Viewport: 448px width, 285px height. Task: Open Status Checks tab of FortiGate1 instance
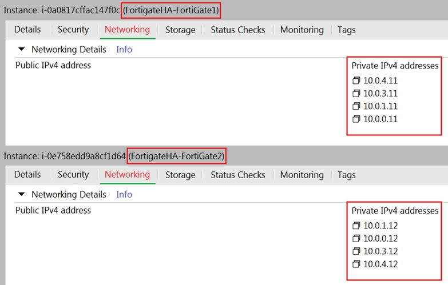(238, 30)
